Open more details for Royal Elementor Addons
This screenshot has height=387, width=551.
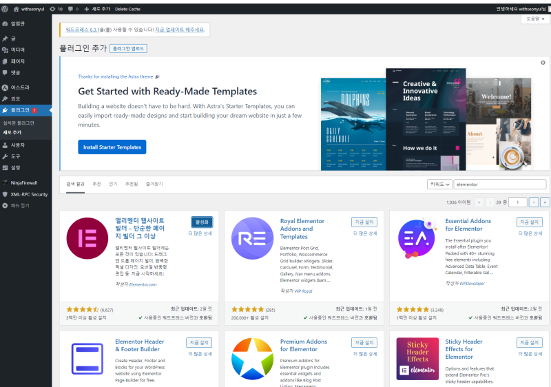(x=365, y=233)
